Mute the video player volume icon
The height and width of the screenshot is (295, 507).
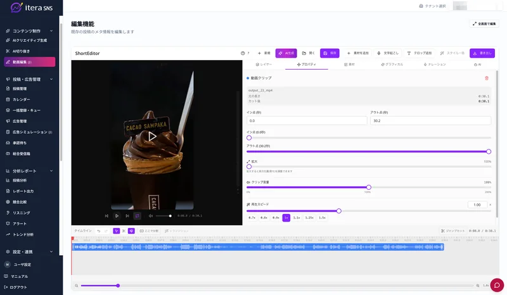coord(151,216)
